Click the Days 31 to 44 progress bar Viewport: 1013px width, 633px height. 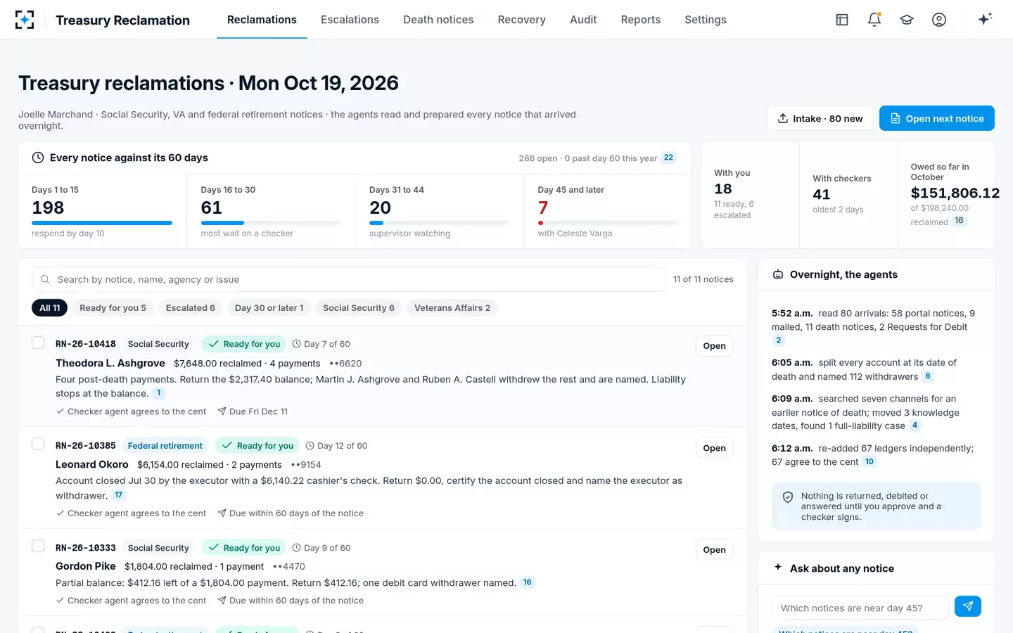439,223
